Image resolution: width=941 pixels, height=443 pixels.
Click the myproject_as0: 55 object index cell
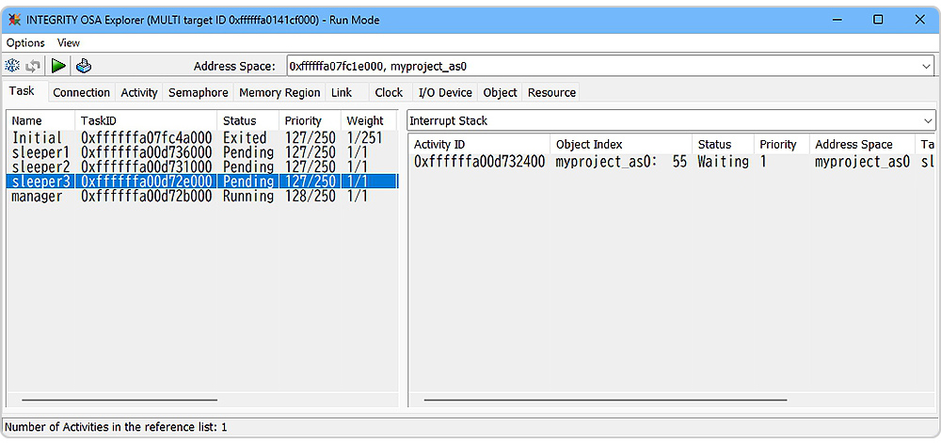coord(621,162)
